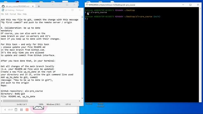This screenshot has height=114, width=203.
Task: Open Notepad's Edit menu
Action: [7, 14]
